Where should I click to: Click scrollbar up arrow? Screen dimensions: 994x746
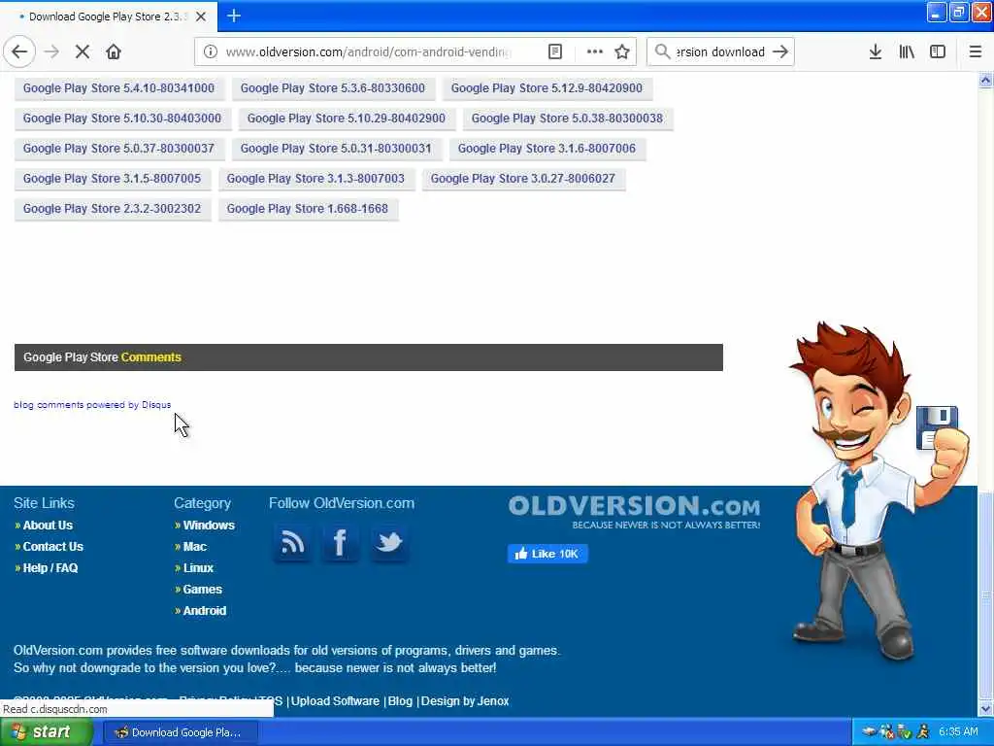click(x=985, y=80)
